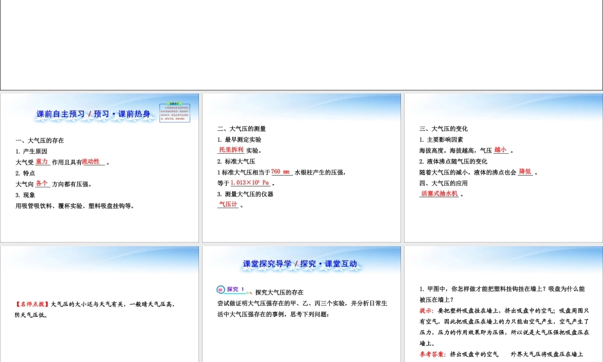Click the heading 一、大气压的存在
603x362 pixels.
pyautogui.click(x=39, y=141)
